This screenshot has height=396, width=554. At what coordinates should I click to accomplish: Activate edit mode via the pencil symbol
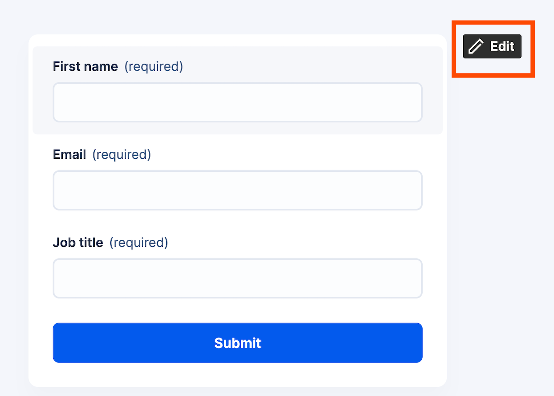pos(477,46)
